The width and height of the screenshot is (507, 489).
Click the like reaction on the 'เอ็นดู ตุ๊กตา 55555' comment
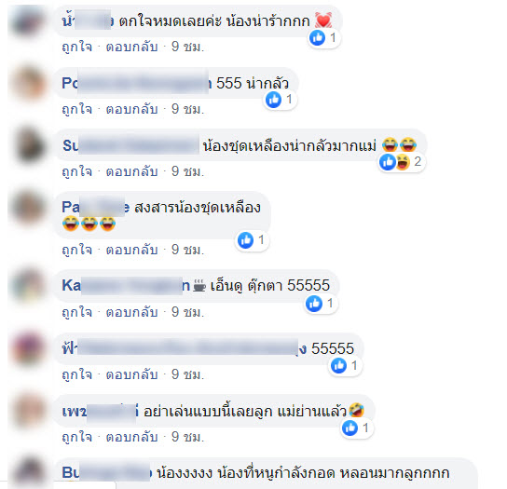pyautogui.click(x=314, y=304)
